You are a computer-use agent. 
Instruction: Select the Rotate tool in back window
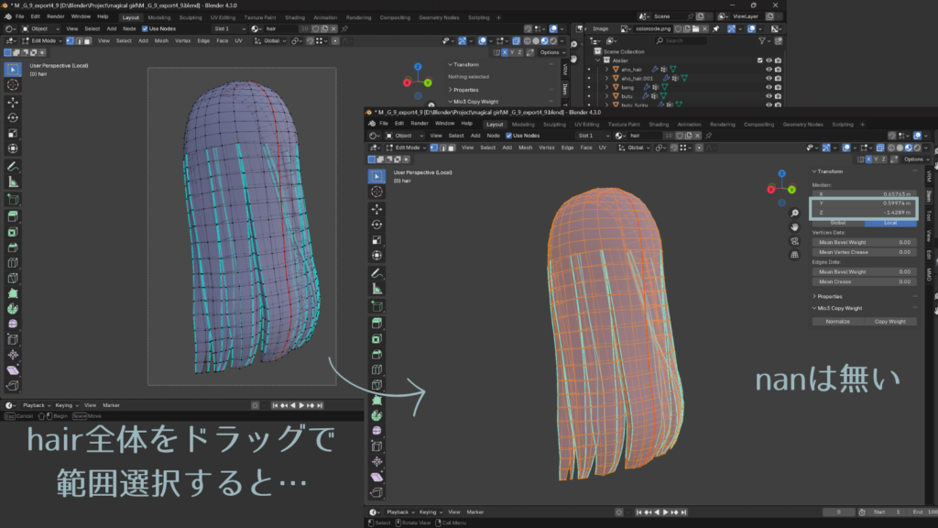point(13,117)
